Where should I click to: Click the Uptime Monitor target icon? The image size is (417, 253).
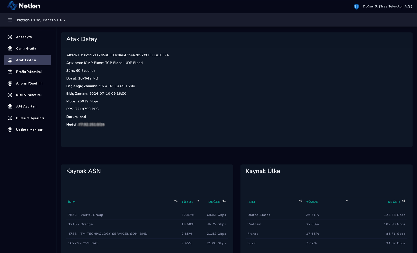(10, 130)
